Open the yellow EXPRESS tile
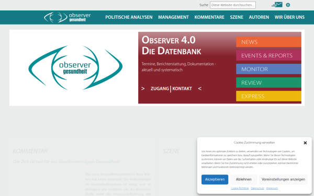 tap(268, 96)
